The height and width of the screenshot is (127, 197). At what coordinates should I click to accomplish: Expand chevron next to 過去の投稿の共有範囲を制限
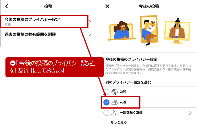[x=90, y=34]
